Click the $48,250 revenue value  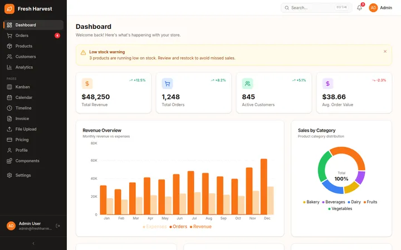96,97
